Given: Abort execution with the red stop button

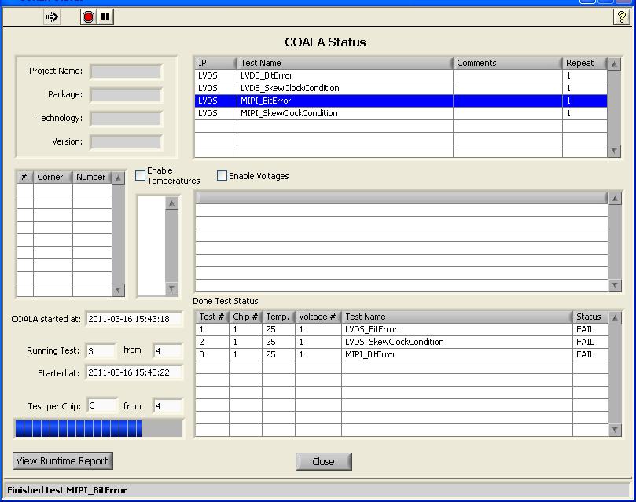Looking at the screenshot, I should [88, 17].
